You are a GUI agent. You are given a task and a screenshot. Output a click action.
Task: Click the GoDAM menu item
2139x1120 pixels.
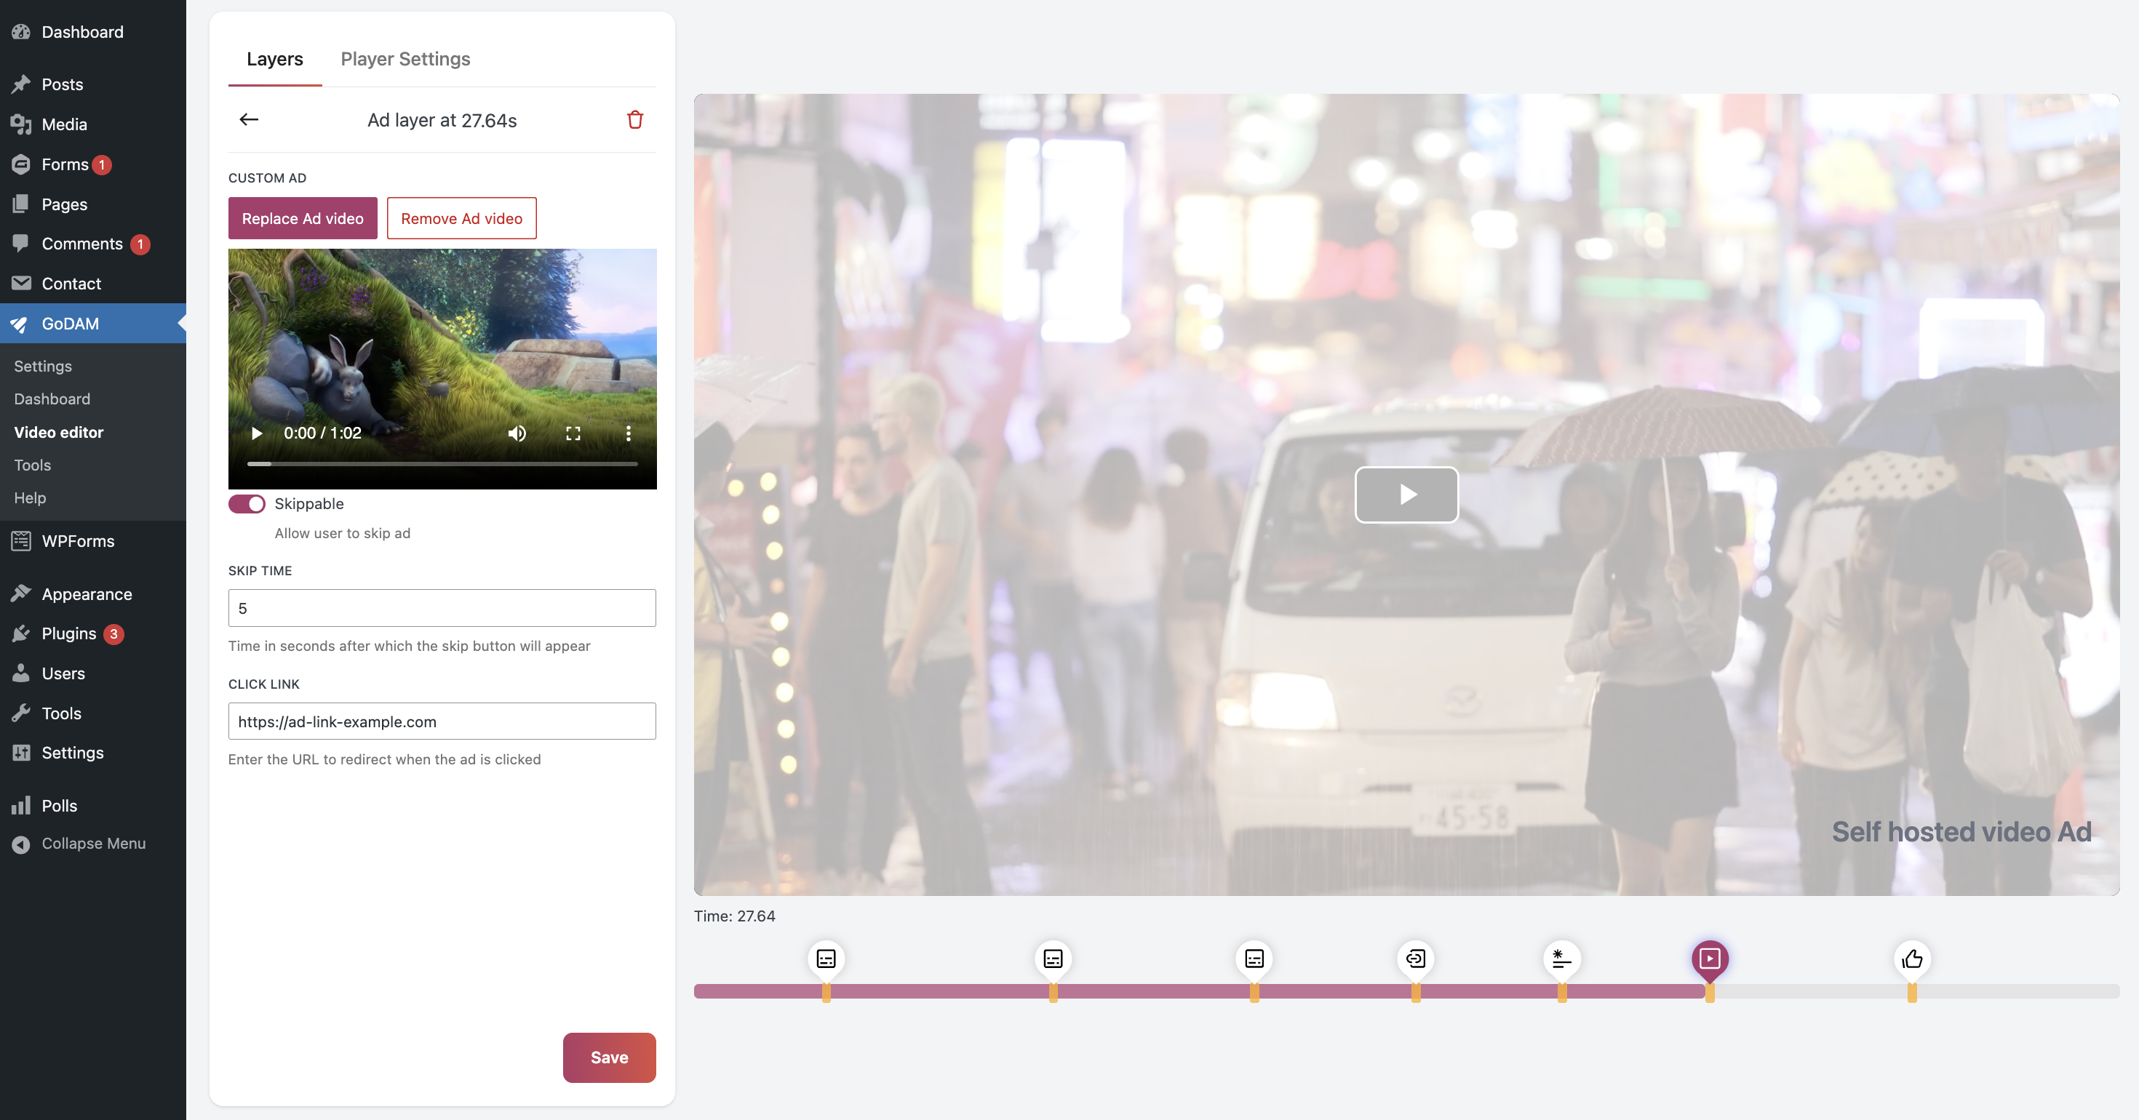[93, 324]
